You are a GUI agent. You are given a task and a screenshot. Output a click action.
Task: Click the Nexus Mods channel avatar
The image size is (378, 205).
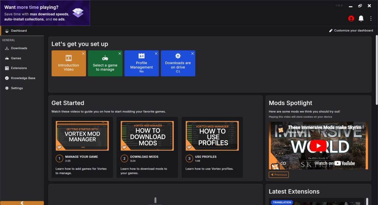click(281, 130)
